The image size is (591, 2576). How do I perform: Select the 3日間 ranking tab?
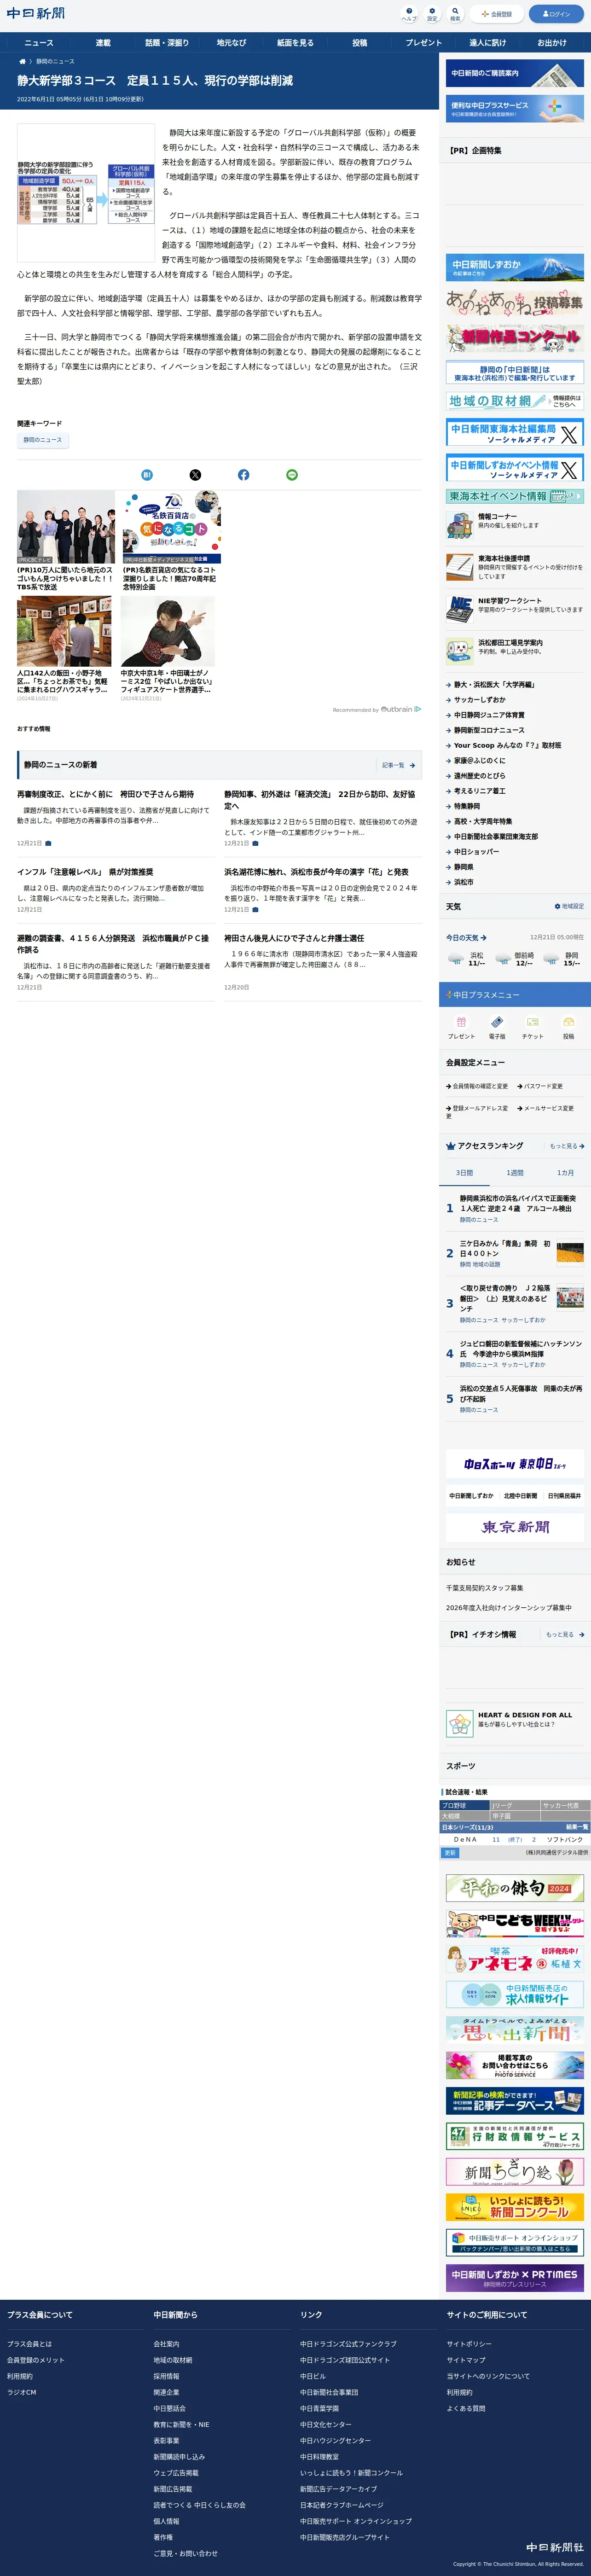coord(464,1172)
